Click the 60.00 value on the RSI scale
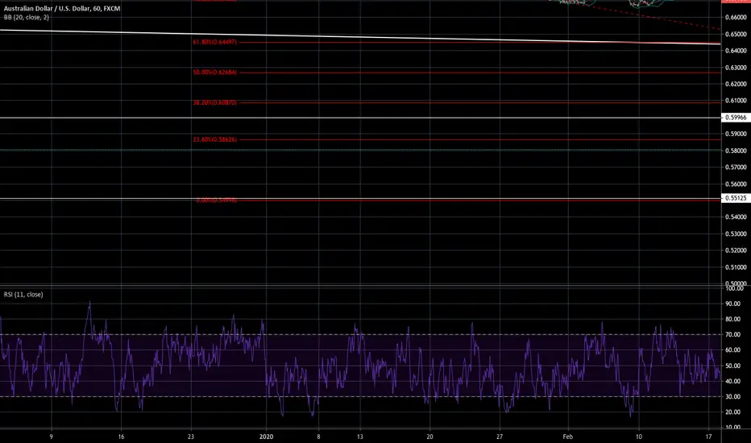751x443 pixels. coord(733,350)
